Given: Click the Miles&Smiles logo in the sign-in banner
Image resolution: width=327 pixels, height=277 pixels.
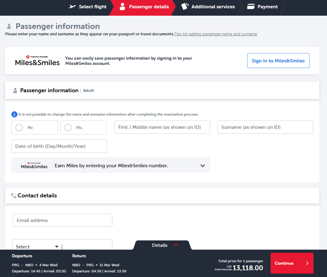Looking at the screenshot, I should [x=37, y=61].
